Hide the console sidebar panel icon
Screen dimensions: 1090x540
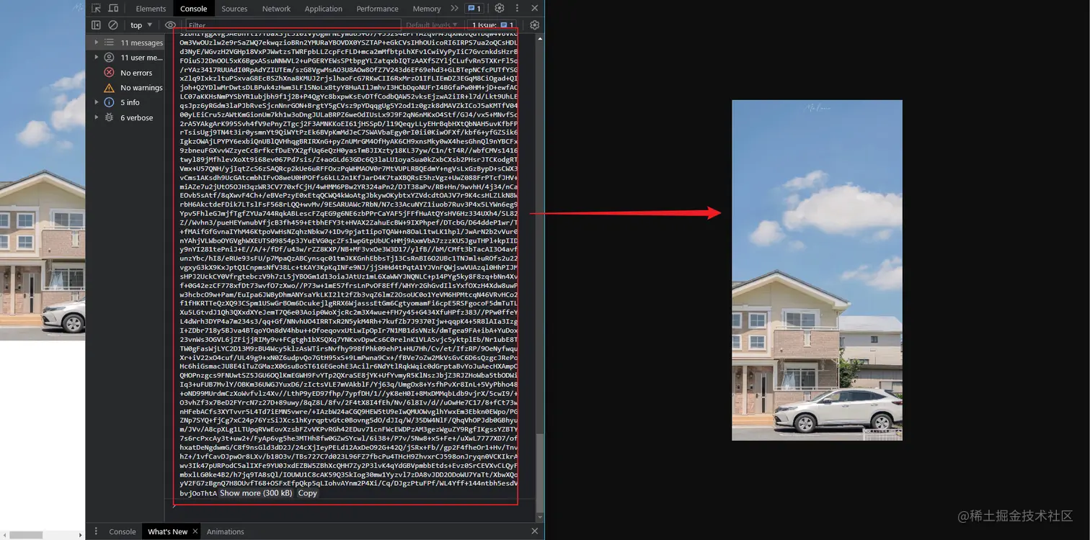click(x=96, y=24)
